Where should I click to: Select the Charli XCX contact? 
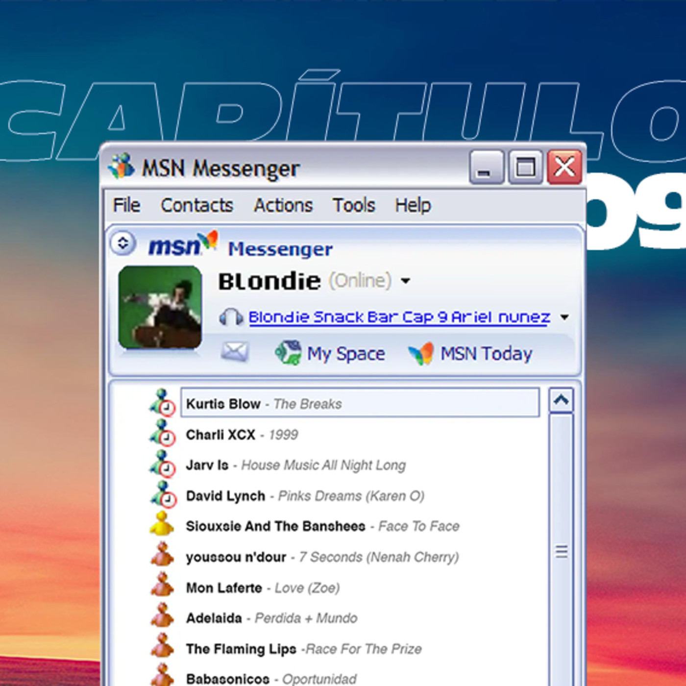[220, 435]
